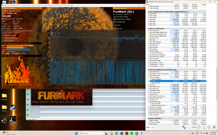Open Wi-Fi network tray icon
The width and height of the screenshot is (218, 136).
[201, 133]
